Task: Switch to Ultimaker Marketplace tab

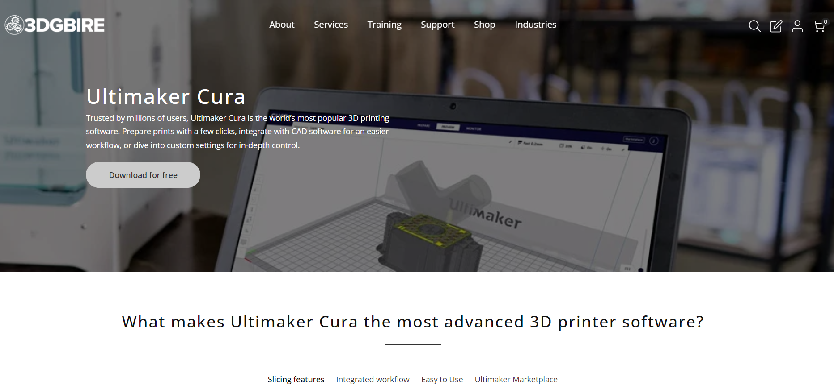Action: tap(516, 379)
